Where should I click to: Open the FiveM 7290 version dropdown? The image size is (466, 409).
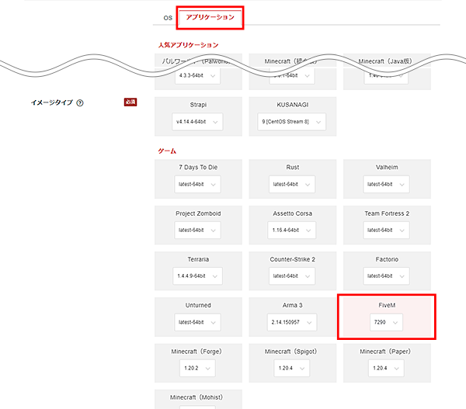click(x=386, y=322)
